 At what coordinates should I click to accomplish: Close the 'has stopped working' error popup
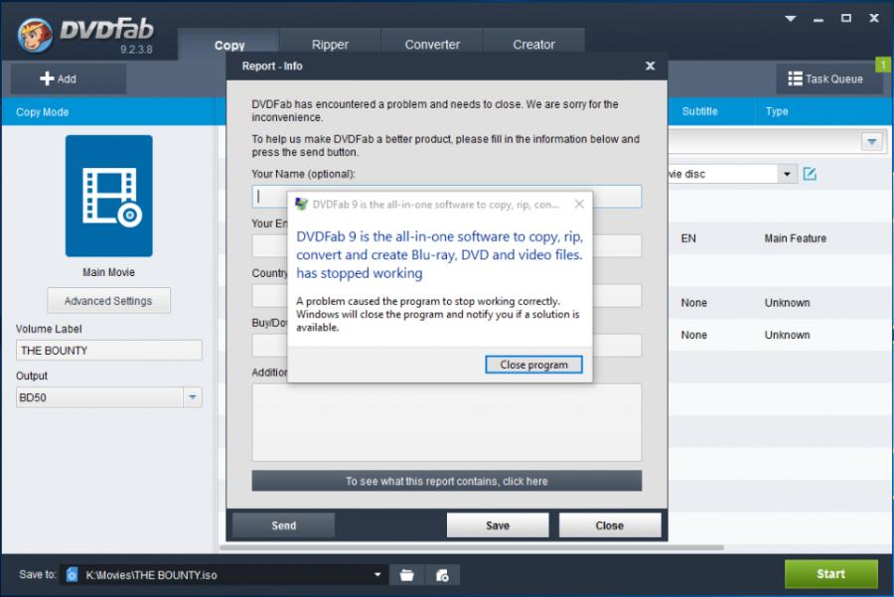tap(579, 204)
